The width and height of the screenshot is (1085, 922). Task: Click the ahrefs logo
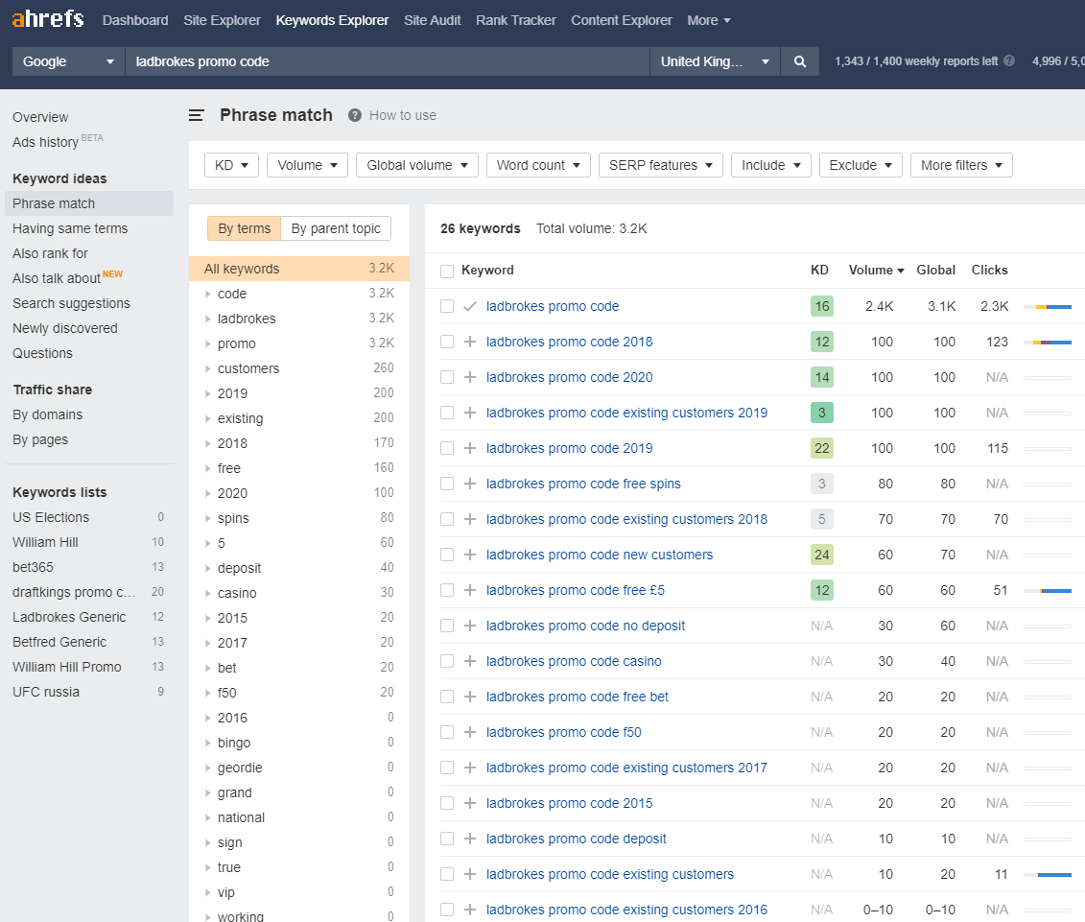48,19
